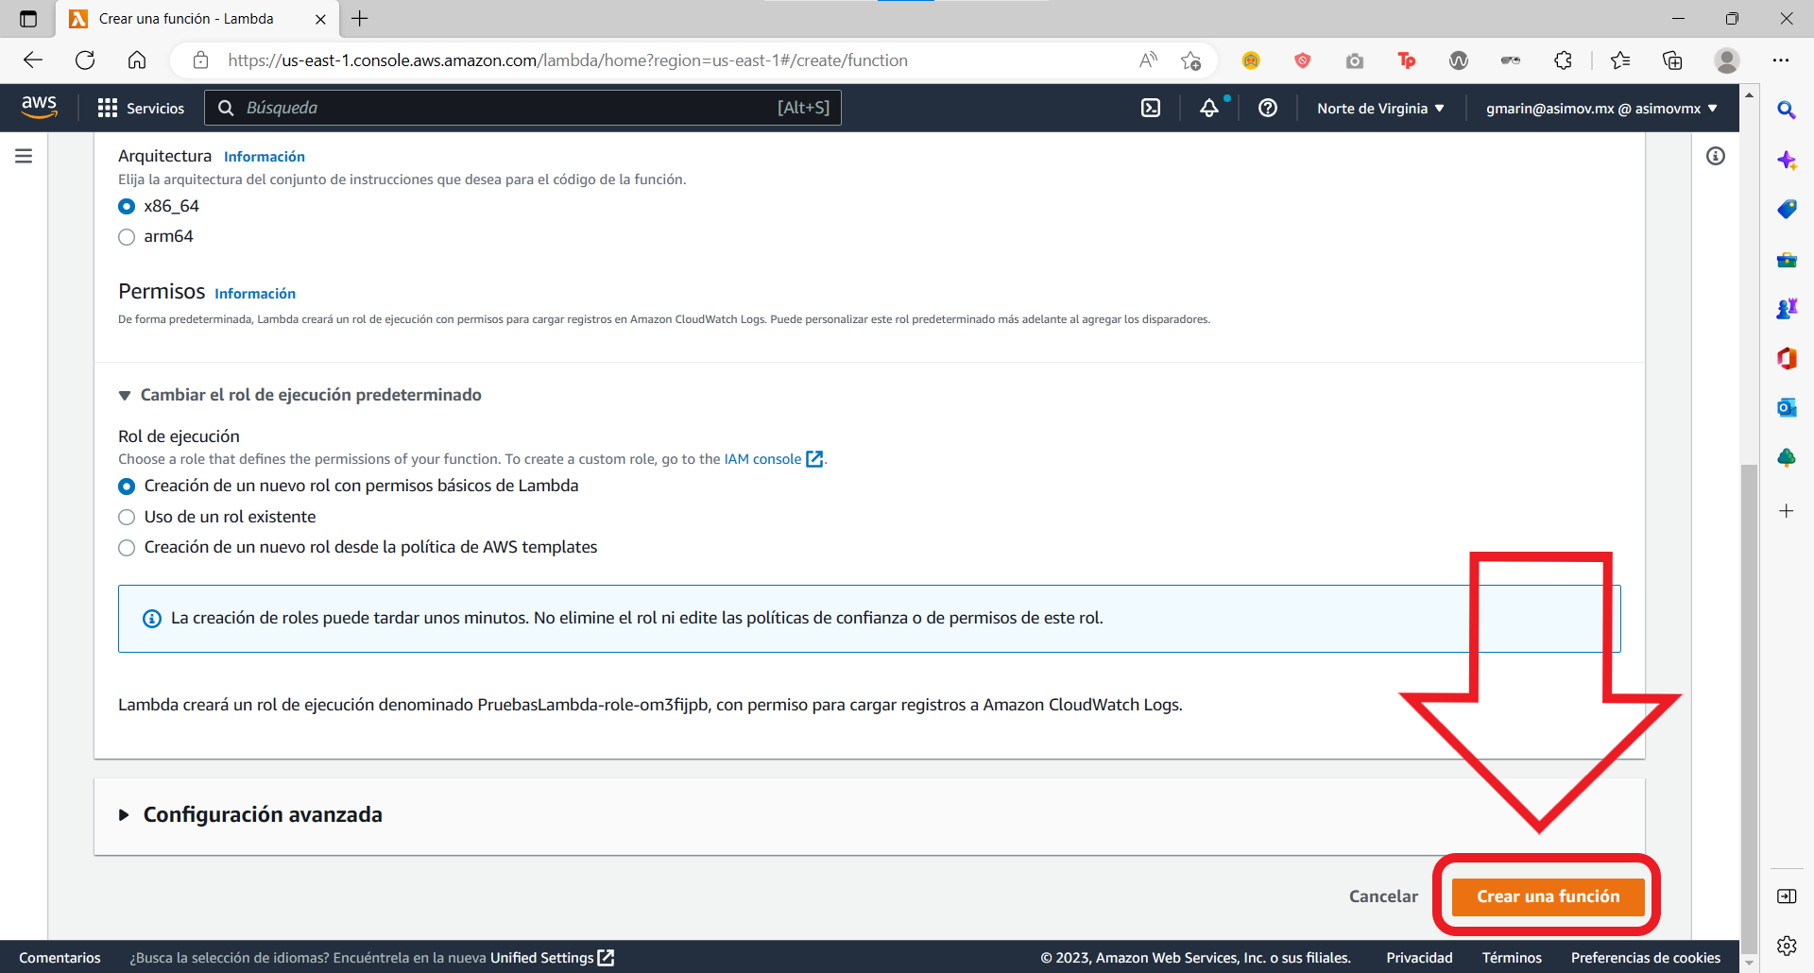This screenshot has width=1814, height=973.
Task: Open Microsoft 365 icon in Edge sidebar
Action: coord(1787,357)
